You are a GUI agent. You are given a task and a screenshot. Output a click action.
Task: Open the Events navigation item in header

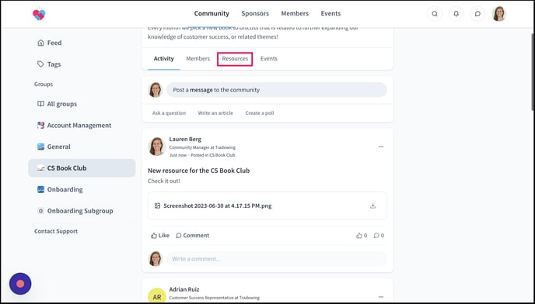[330, 14]
